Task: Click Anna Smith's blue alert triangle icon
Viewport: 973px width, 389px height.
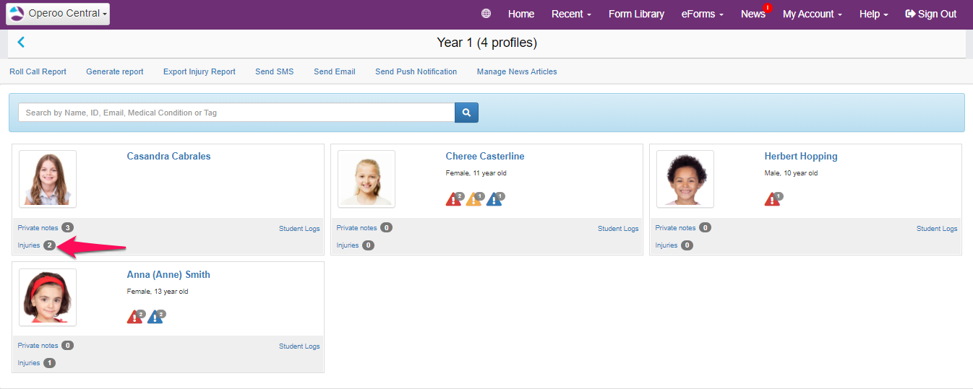Action: 155,317
